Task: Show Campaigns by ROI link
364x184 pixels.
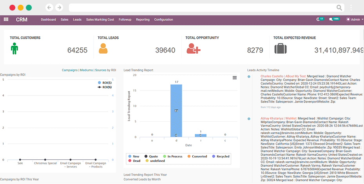Action: pos(70,70)
